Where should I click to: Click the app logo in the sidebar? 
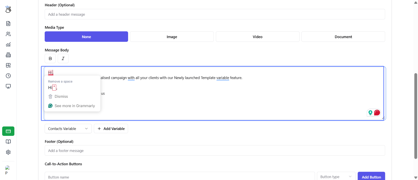[8, 9]
